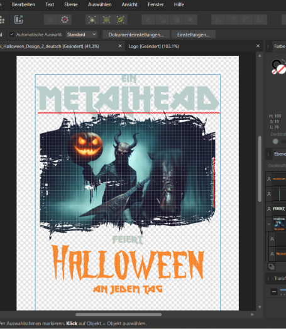Image resolution: width=286 pixels, height=329 pixels.
Task: Click the layer stack icon below layers
Action: [x=272, y=267]
